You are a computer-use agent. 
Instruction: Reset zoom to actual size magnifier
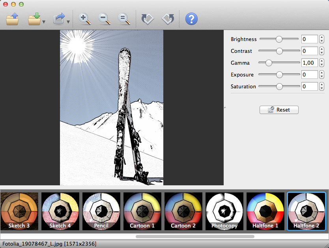click(x=124, y=19)
